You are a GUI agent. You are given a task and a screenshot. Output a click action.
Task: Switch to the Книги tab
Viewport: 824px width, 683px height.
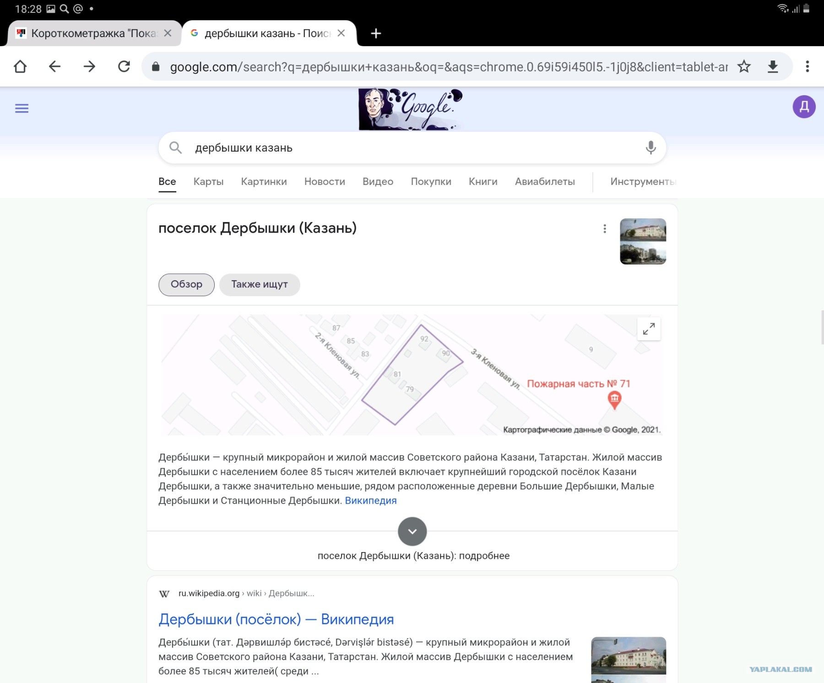(483, 182)
